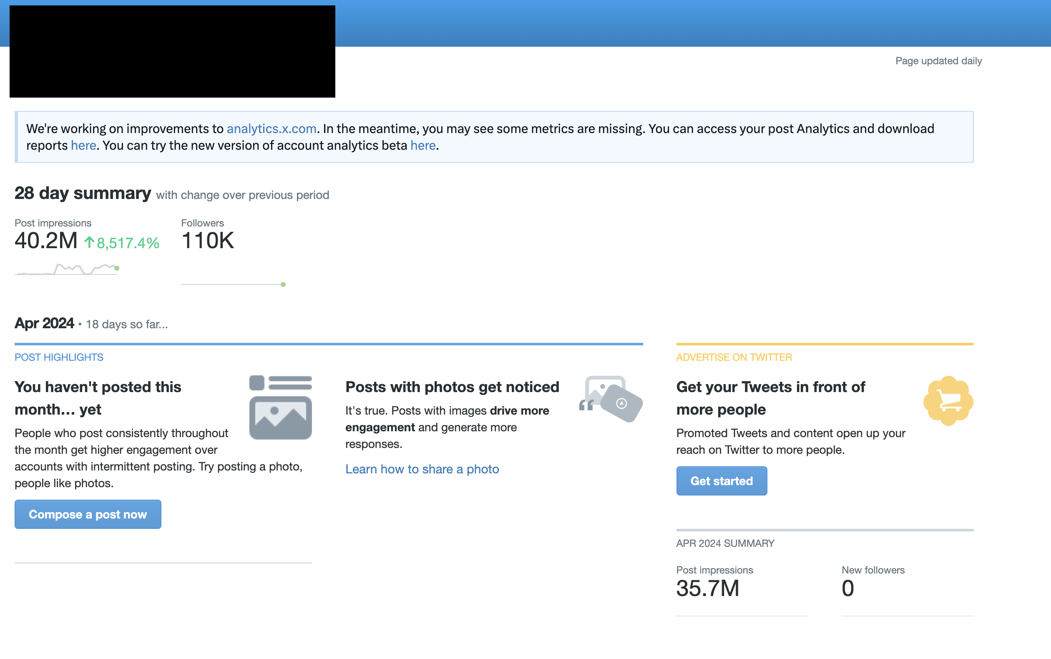Click the 110K followers value

coord(207,241)
